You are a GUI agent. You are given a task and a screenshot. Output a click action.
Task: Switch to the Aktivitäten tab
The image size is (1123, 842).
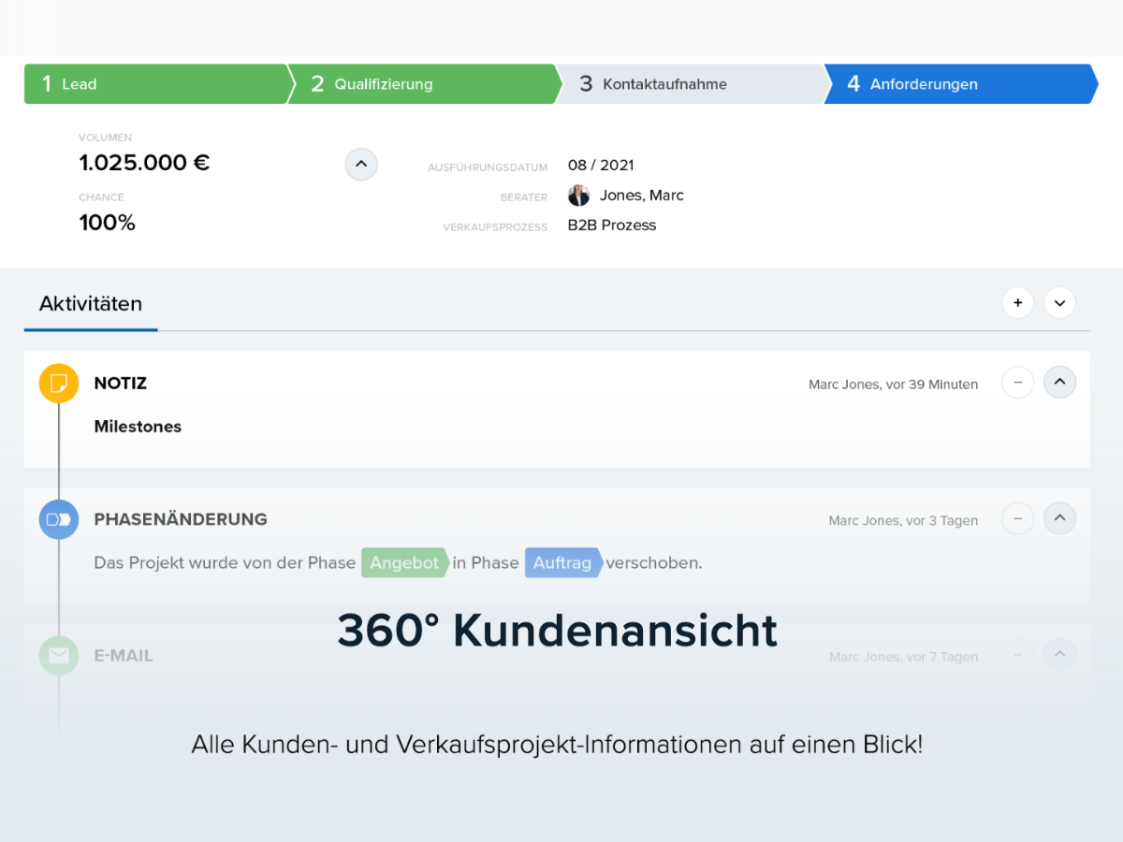pyautogui.click(x=90, y=303)
